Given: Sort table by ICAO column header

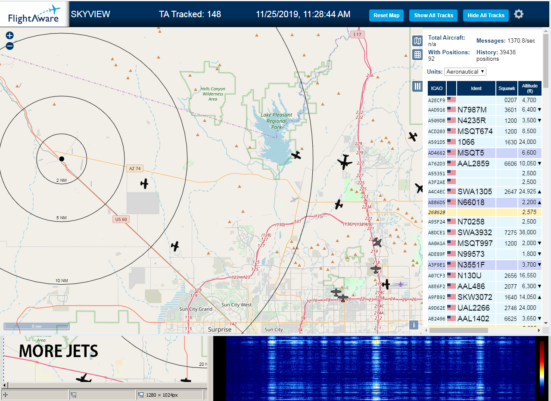Looking at the screenshot, I should click(437, 88).
